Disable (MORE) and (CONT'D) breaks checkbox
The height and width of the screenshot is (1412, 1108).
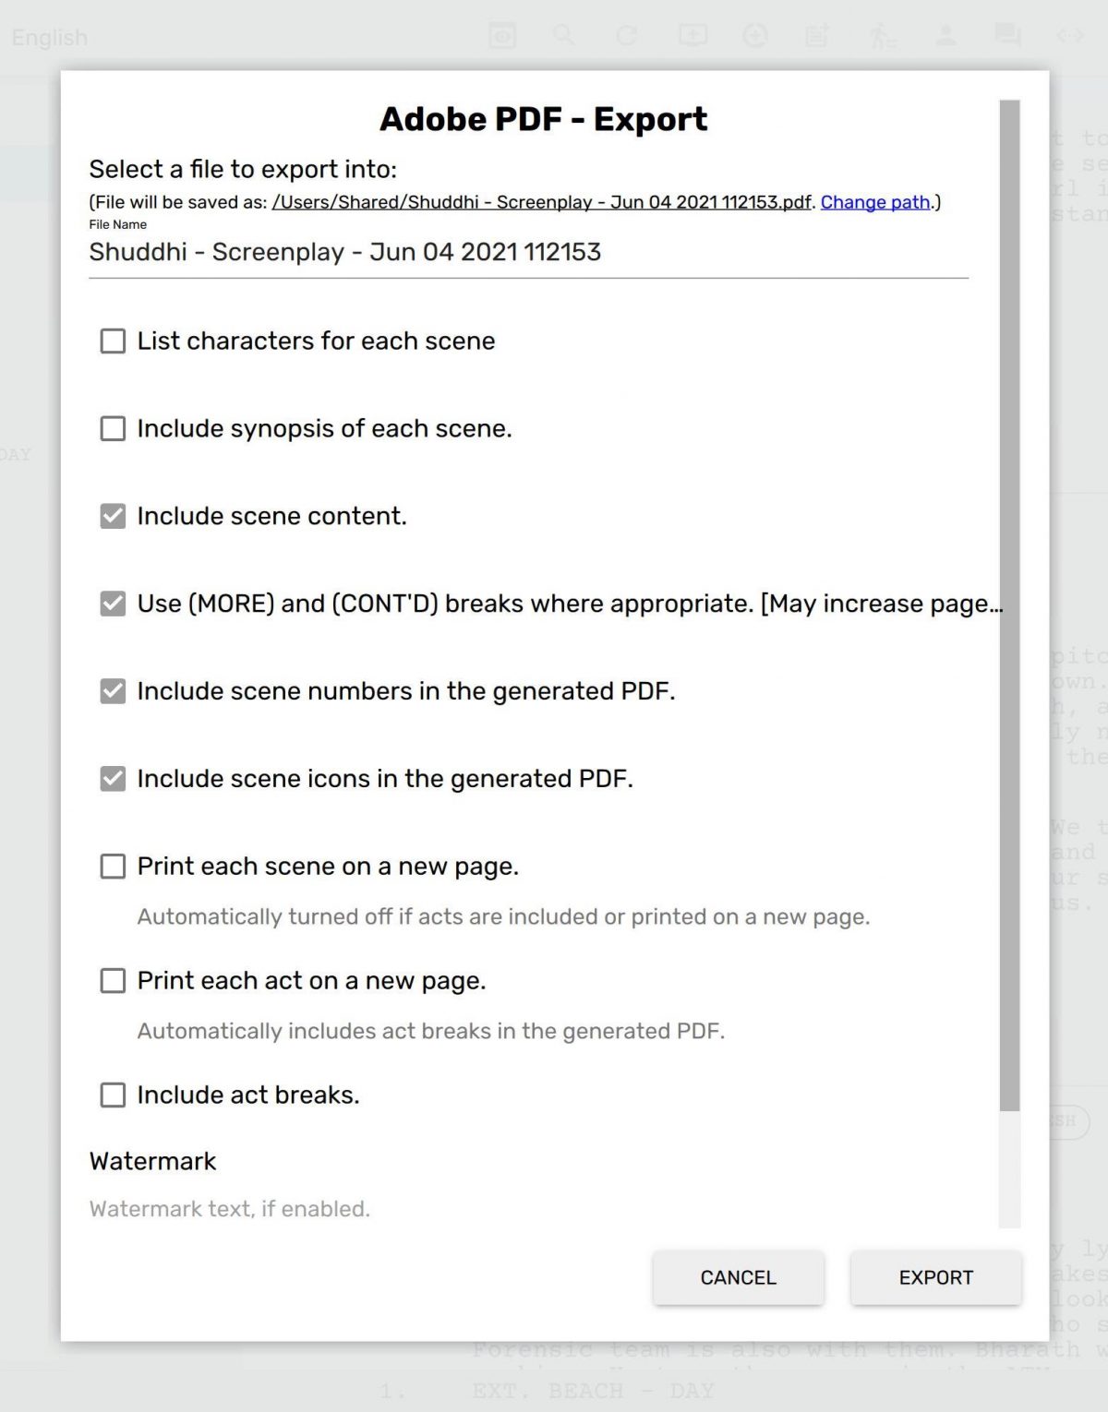[113, 604]
